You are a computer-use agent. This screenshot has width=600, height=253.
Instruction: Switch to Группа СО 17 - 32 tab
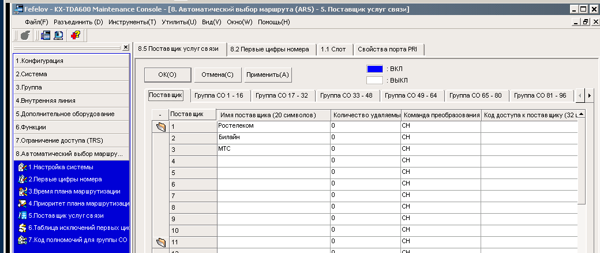283,95
